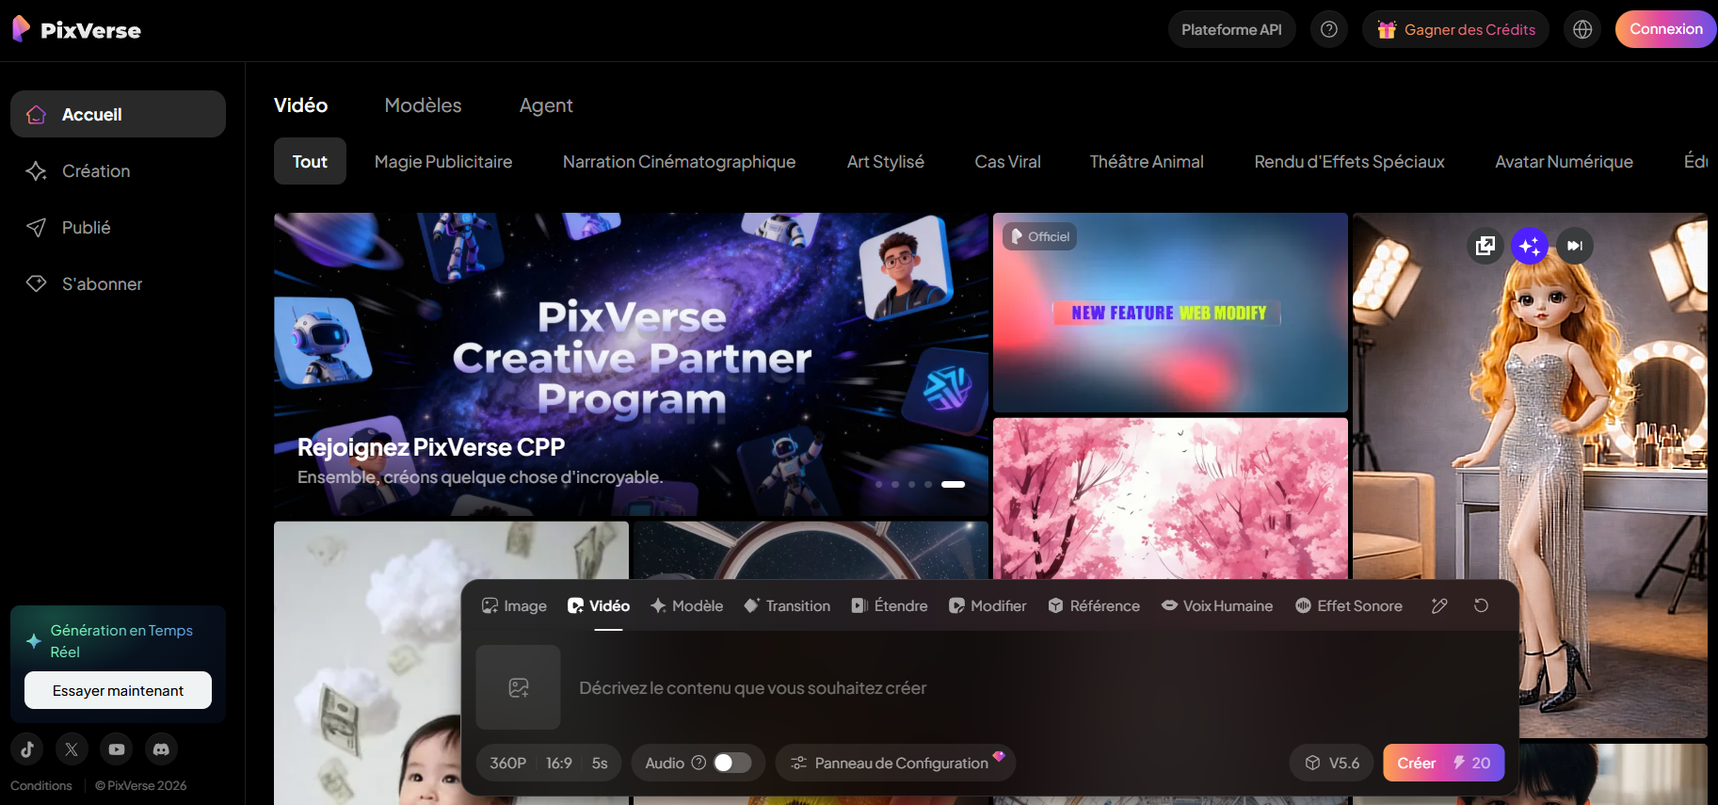
Task: Open the YouTube icon link
Action: click(117, 749)
